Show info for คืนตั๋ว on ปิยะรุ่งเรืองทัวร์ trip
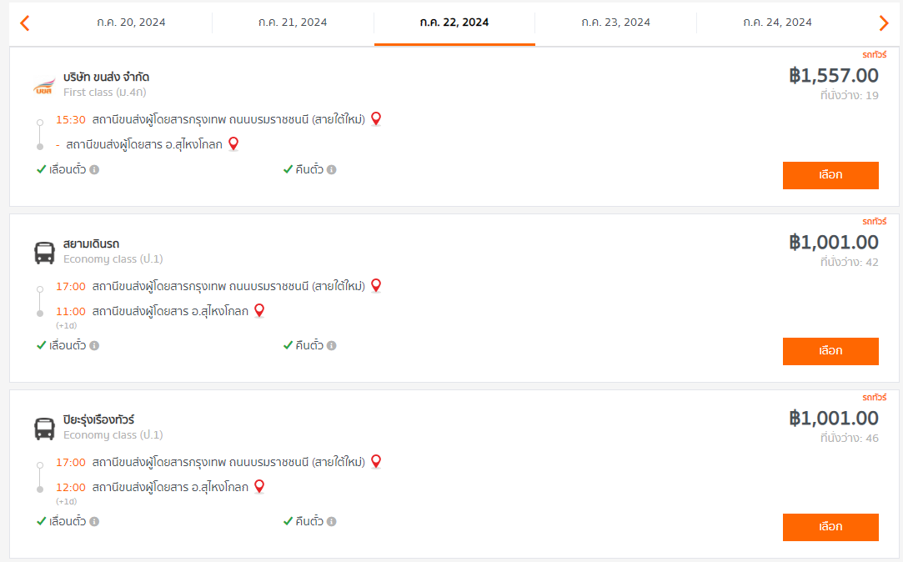Viewport: 903px width, 562px height. (x=332, y=521)
